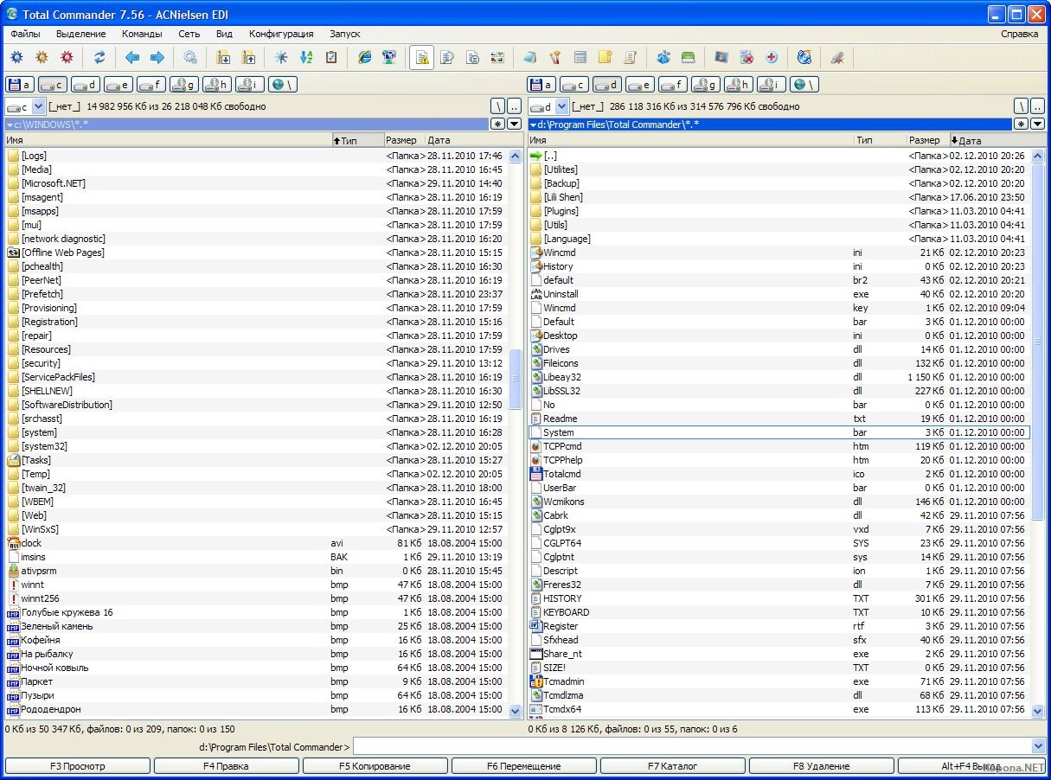Click the blue people toolbar icon
The width and height of the screenshot is (1051, 780).
[663, 58]
